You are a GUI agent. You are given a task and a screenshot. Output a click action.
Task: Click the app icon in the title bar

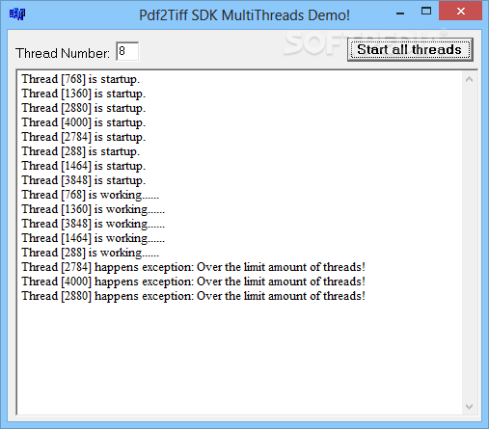pyautogui.click(x=17, y=14)
